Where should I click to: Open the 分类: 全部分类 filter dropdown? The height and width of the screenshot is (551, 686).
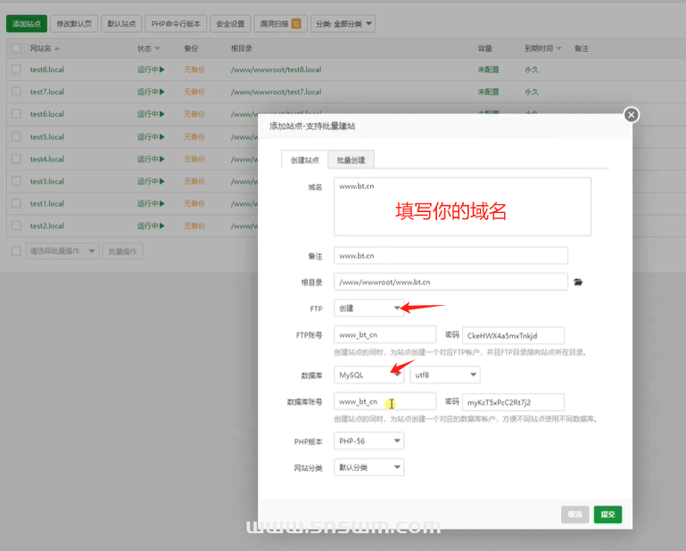pyautogui.click(x=343, y=23)
